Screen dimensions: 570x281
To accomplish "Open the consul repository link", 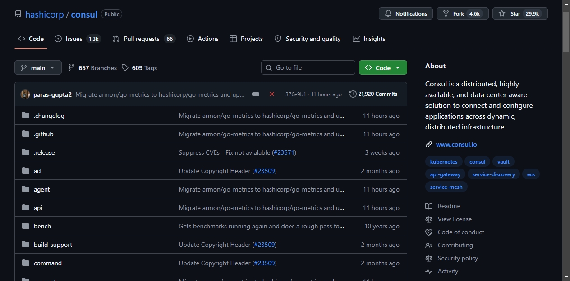I will pos(84,14).
